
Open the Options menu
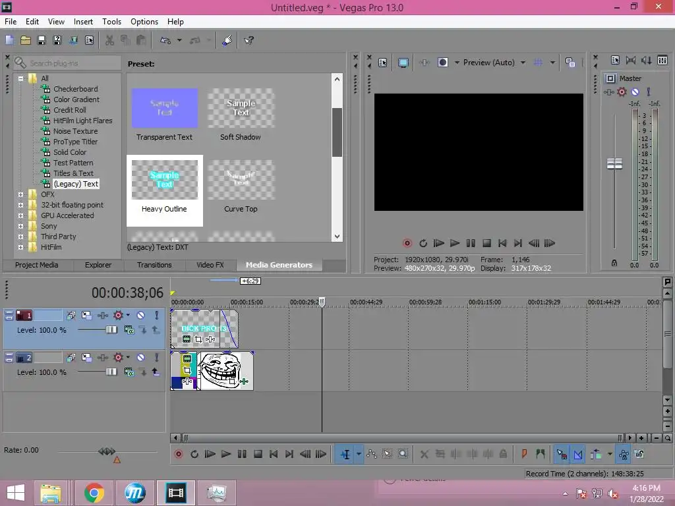click(x=144, y=22)
